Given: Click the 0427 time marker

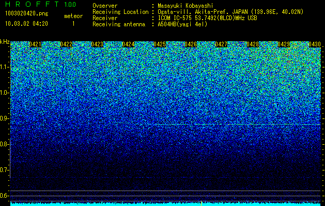Looking at the screenshot, I should [221, 44].
